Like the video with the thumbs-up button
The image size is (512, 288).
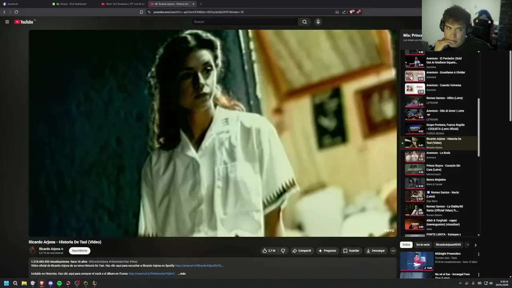pyautogui.click(x=269, y=251)
